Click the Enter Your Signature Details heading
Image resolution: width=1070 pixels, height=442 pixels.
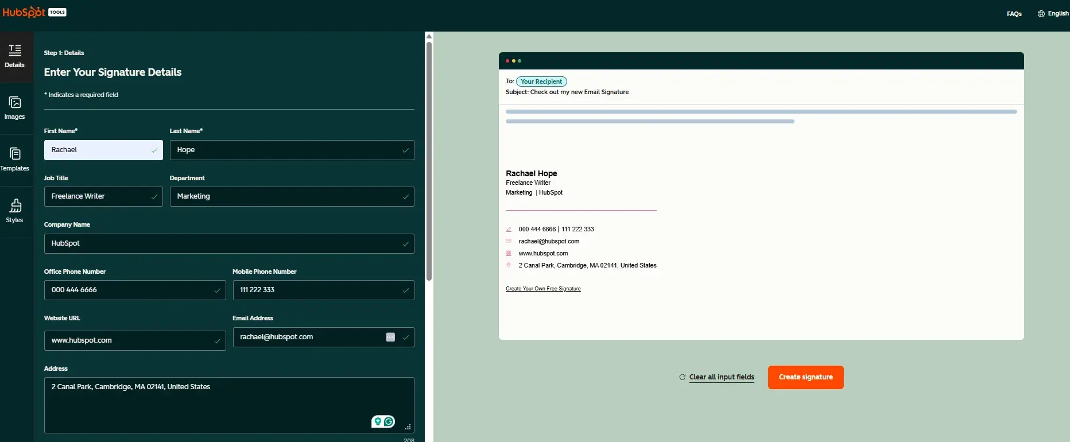point(113,72)
